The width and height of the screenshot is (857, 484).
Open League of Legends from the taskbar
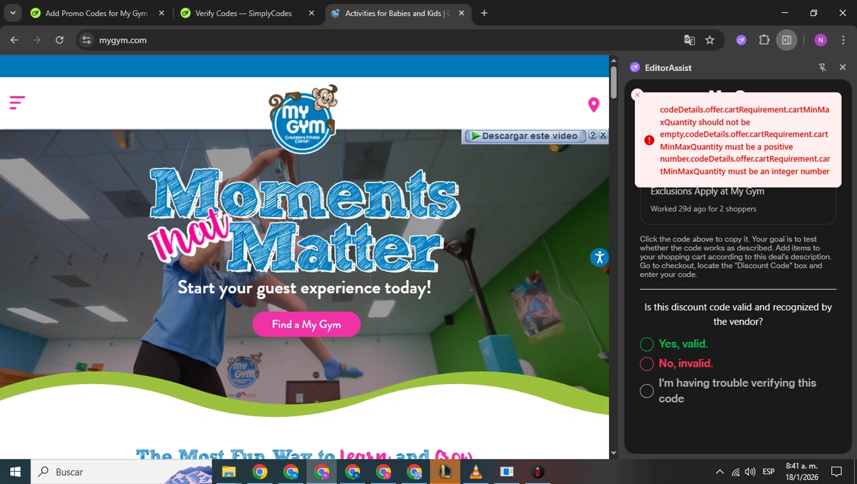pyautogui.click(x=444, y=472)
